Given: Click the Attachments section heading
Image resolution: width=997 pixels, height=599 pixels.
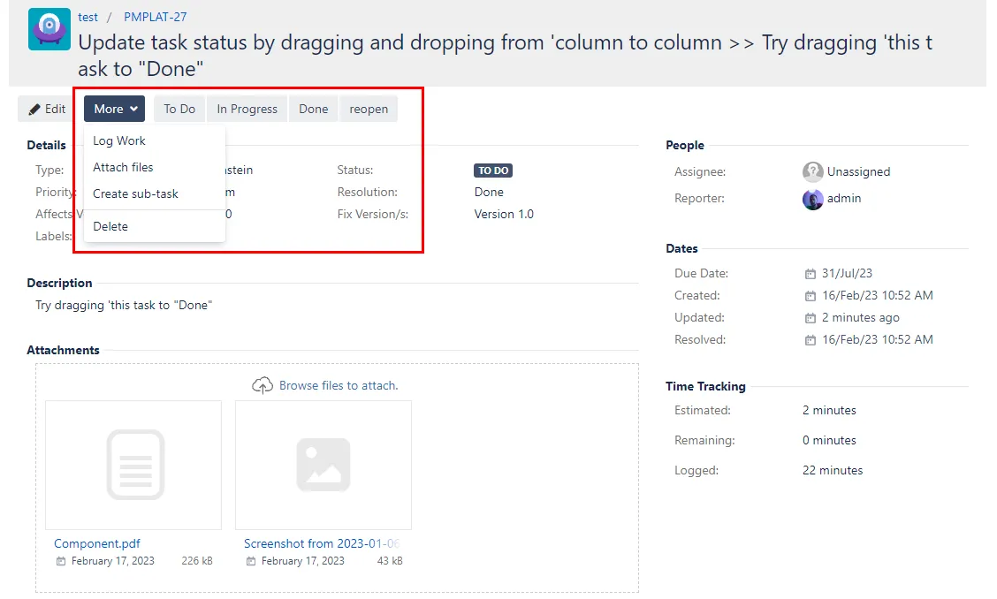Looking at the screenshot, I should (x=63, y=351).
